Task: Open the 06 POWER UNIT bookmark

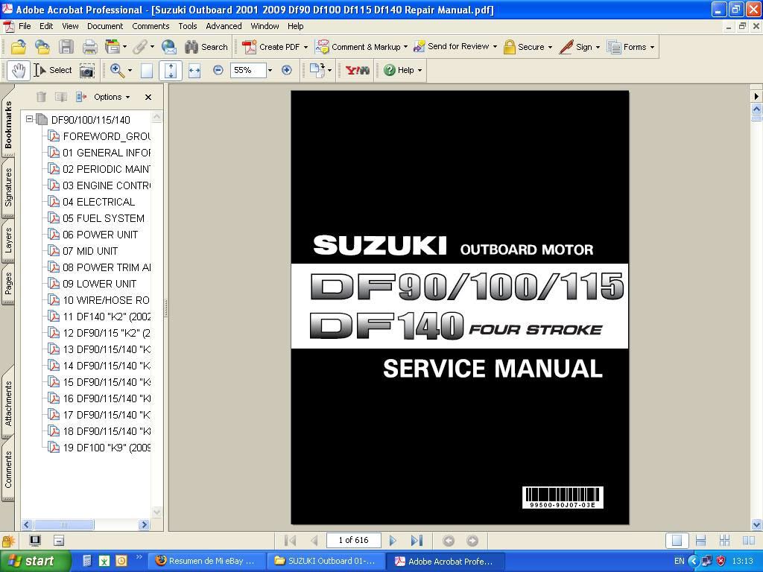Action: [100, 235]
